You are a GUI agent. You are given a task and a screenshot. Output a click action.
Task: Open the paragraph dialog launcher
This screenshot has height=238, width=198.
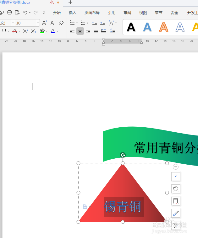[x=118, y=36]
